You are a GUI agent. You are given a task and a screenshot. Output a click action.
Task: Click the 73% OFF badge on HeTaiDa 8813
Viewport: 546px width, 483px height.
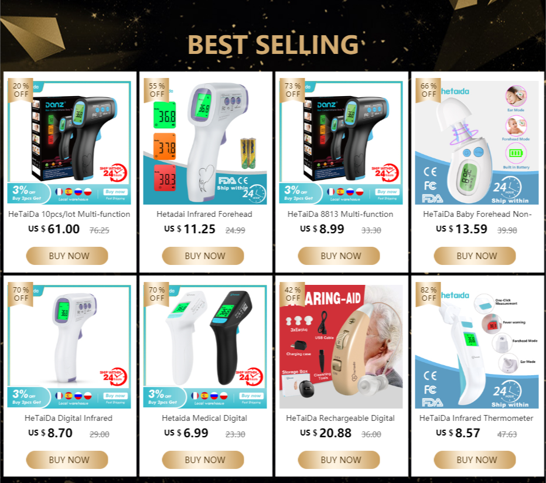[x=292, y=90]
